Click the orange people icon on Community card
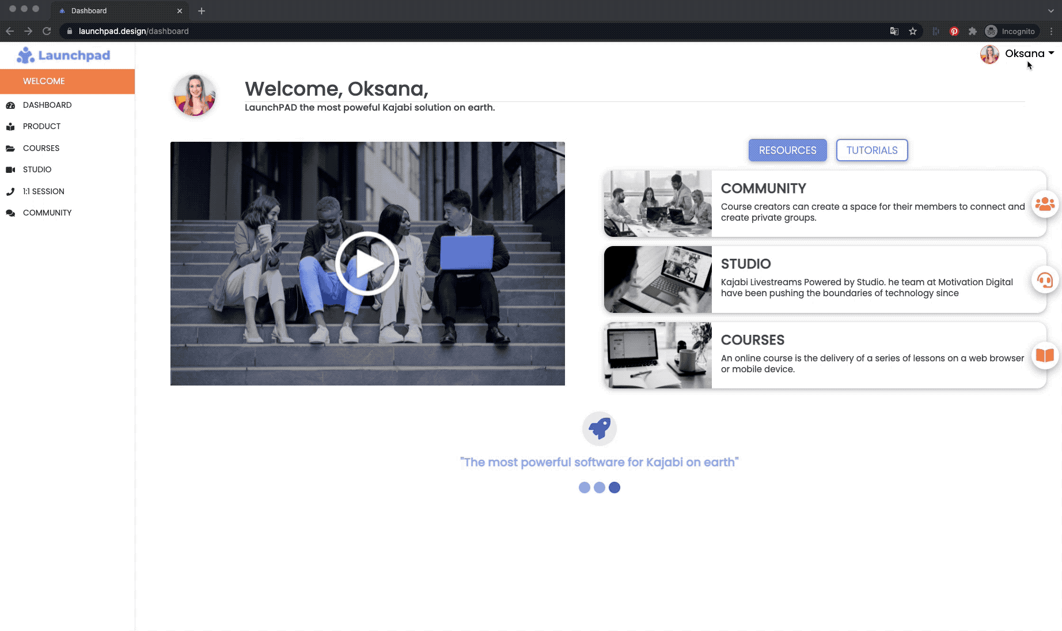Screen dimensions: 1062x631 1045,204
